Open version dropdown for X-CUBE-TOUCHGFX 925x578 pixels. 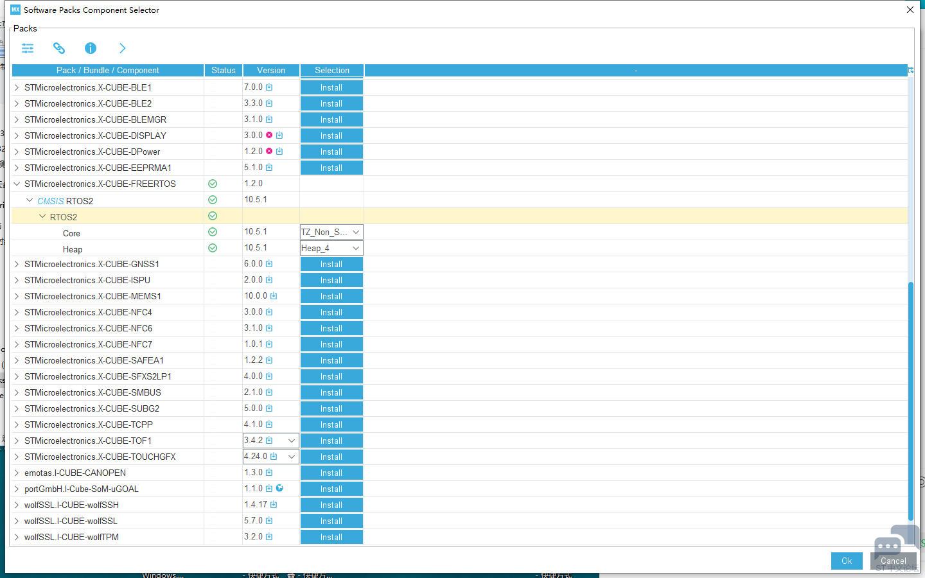(292, 457)
